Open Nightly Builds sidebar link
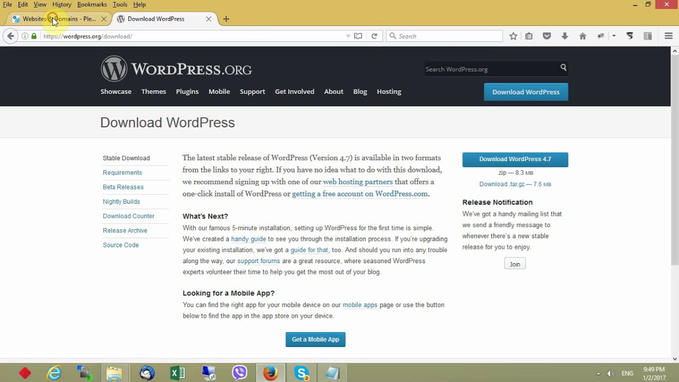 pyautogui.click(x=121, y=202)
